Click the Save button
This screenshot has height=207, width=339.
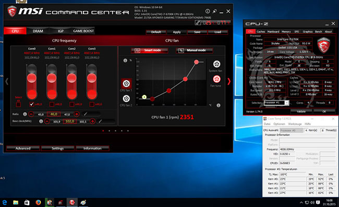[197, 32]
